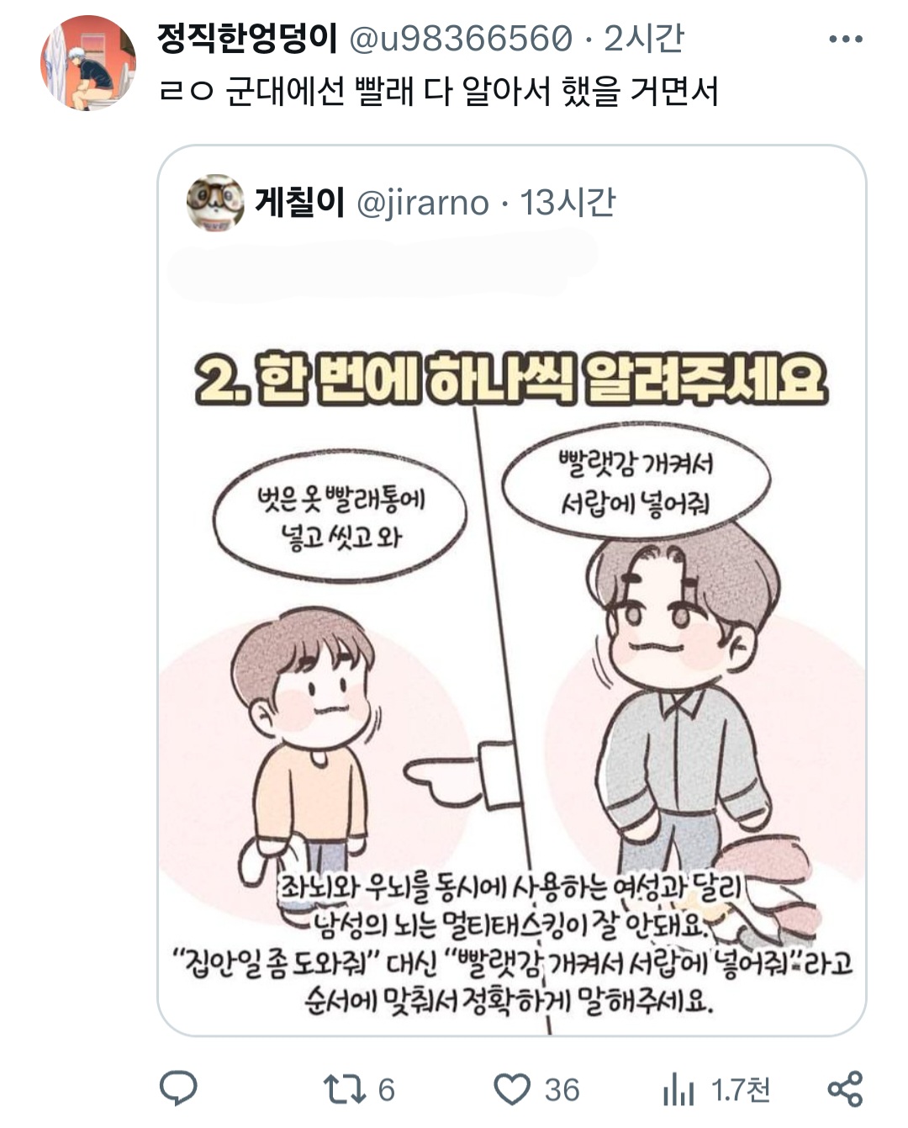The height and width of the screenshot is (1128, 908).
Task: Open quoted handle @jirarno
Action: point(422,204)
